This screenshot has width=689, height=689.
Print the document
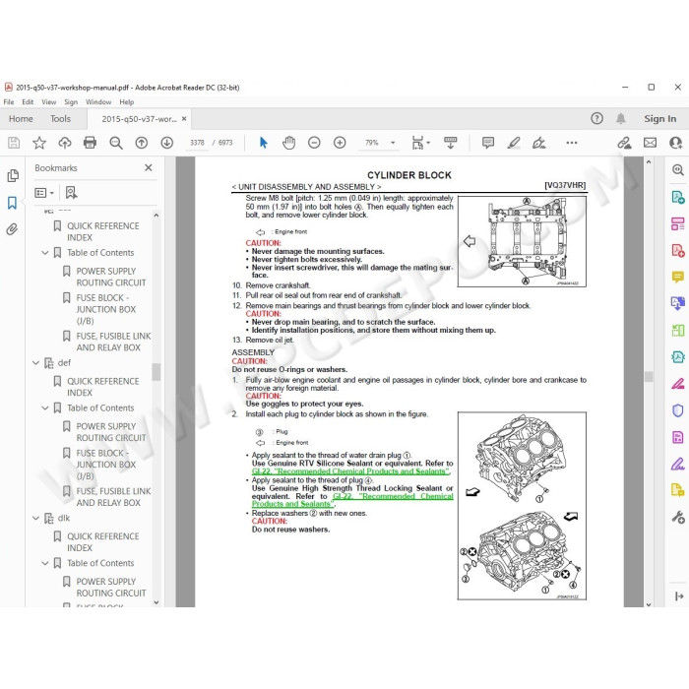(90, 143)
